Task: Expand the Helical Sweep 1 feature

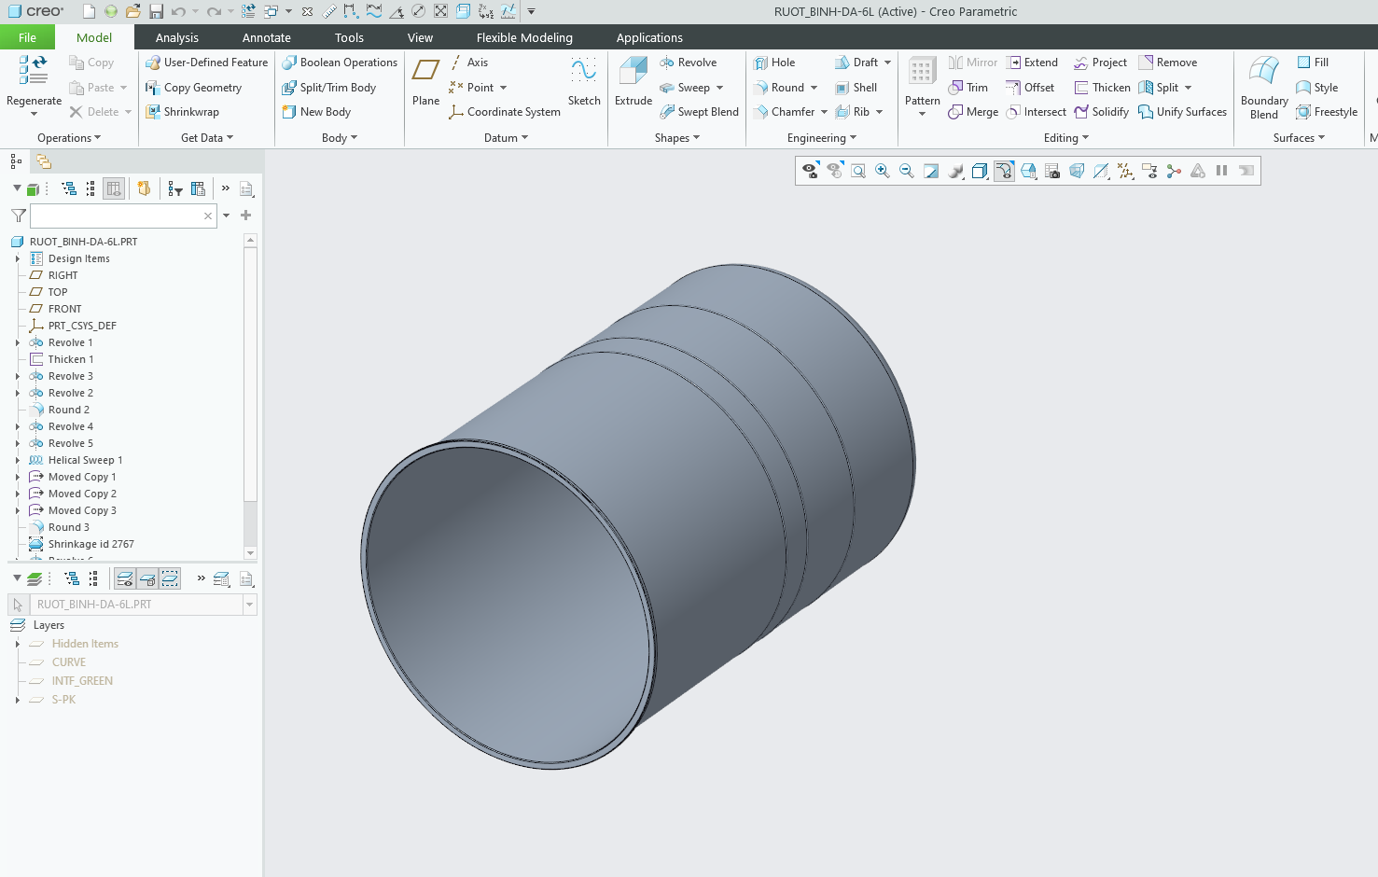Action: click(x=18, y=460)
